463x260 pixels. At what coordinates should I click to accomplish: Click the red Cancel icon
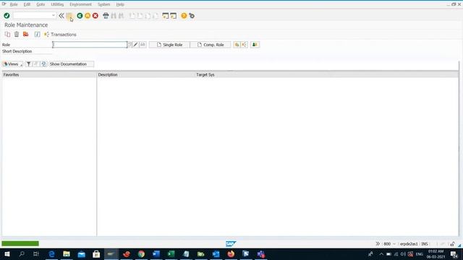pyautogui.click(x=95, y=16)
